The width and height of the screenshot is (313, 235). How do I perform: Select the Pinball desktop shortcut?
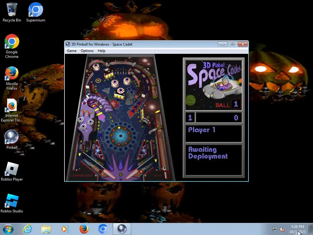click(x=12, y=140)
